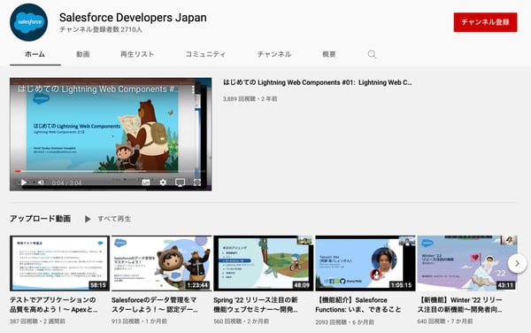Open the 概要 tab
Screen dimensions: 531x333
(329, 54)
